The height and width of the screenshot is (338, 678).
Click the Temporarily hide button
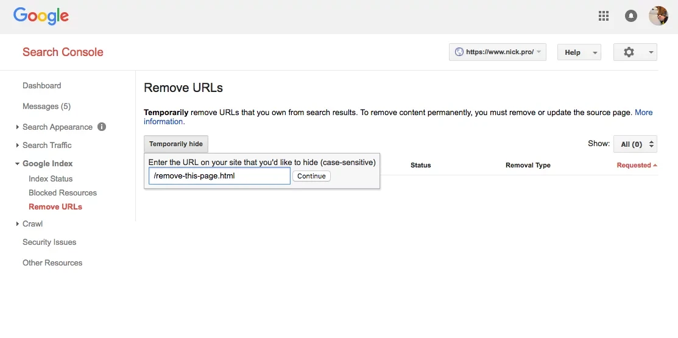pos(176,144)
